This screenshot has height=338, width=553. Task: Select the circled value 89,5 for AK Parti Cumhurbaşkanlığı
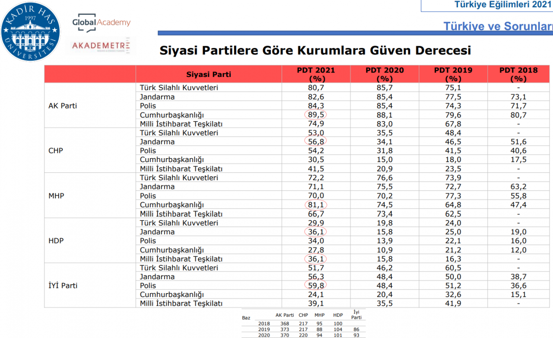316,115
